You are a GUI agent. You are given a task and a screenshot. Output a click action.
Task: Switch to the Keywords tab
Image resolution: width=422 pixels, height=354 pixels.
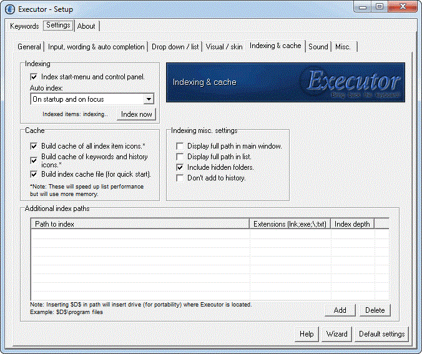[x=24, y=26]
